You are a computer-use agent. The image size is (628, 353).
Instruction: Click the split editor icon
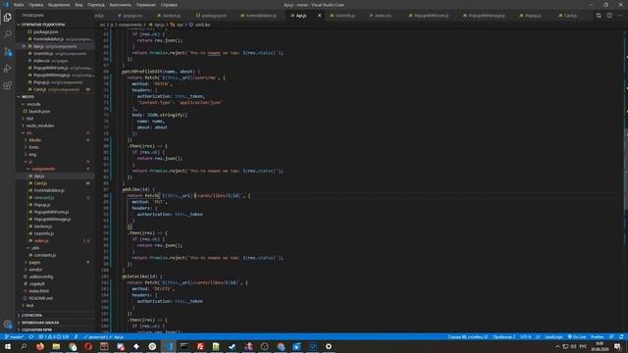point(609,16)
